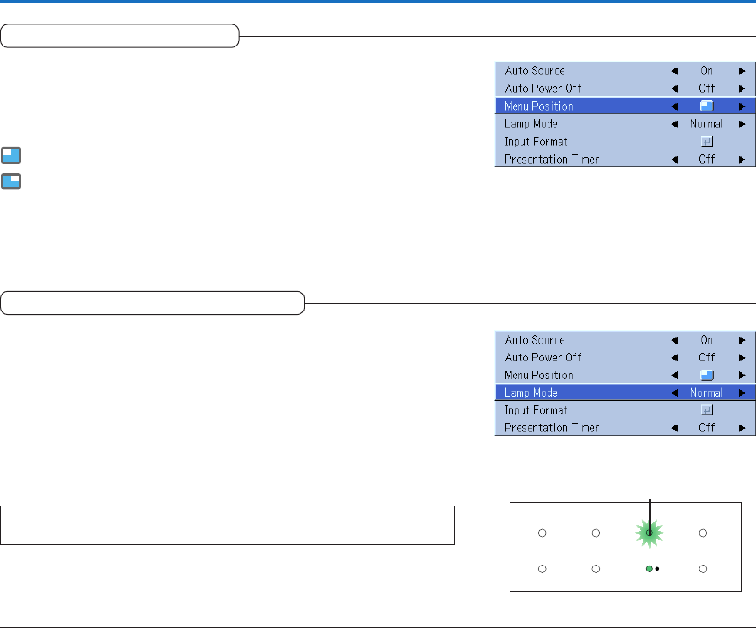Viewport: 756px width, 628px height.
Task: Click the upper-right menu position icon beside the page text
Action: (12, 181)
